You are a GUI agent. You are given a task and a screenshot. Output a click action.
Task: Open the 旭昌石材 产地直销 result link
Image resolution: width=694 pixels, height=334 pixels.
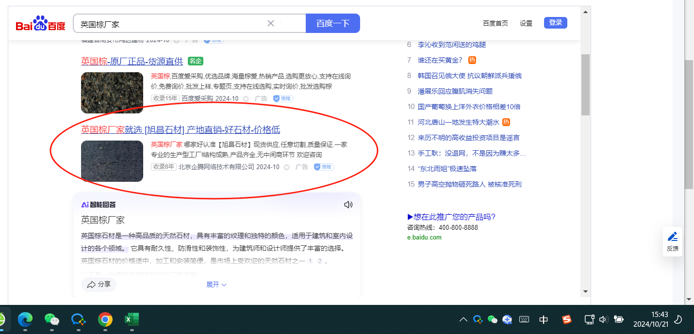tap(181, 130)
